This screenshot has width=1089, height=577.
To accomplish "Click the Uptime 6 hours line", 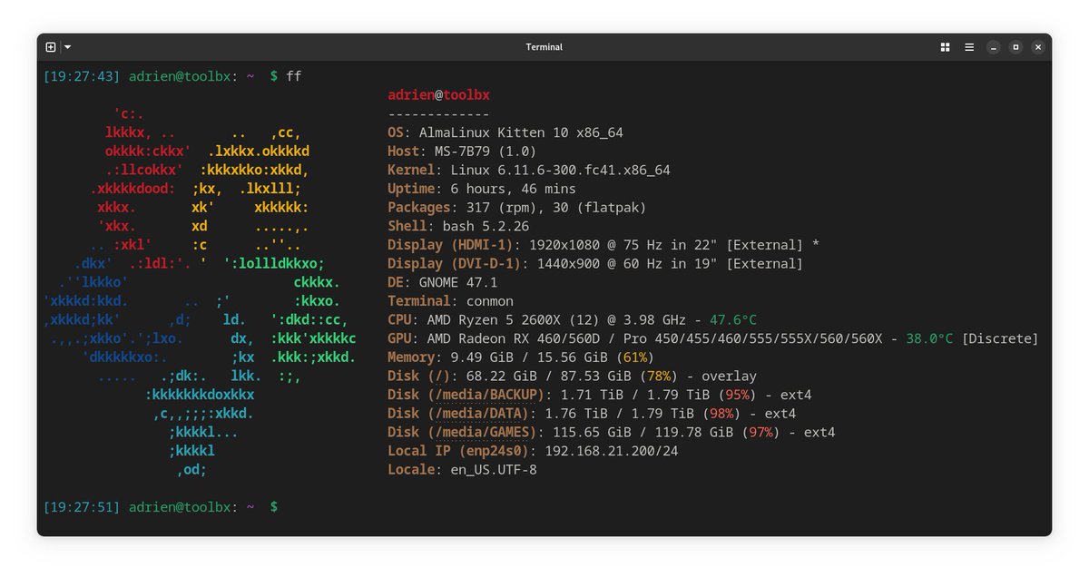I will click(482, 189).
